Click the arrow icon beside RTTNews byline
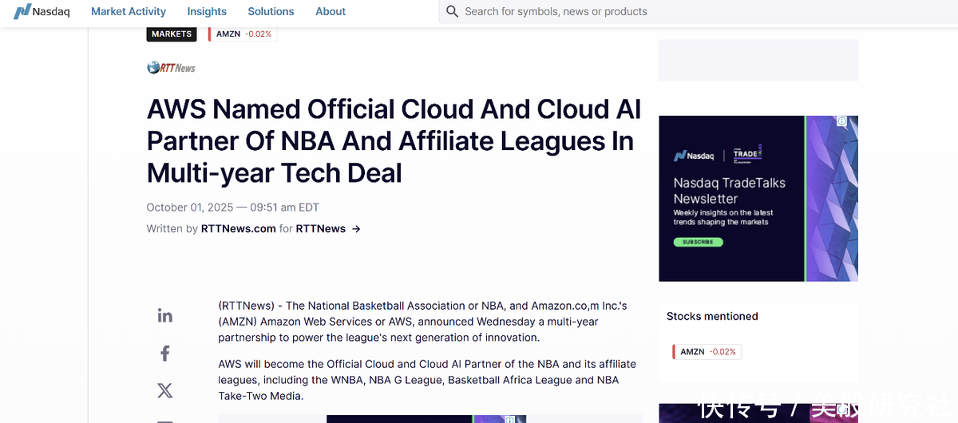Screen dimensions: 958x423 pos(356,229)
